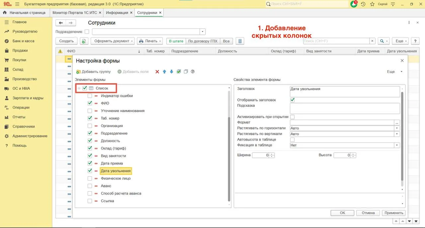Click into the Заголовок text field
This screenshot has width=425, height=228.
345,91
